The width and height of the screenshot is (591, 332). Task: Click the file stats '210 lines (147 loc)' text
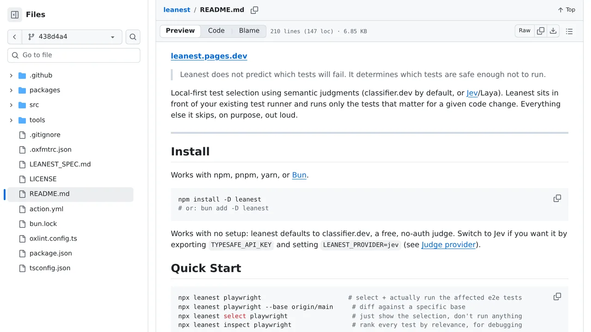point(302,31)
